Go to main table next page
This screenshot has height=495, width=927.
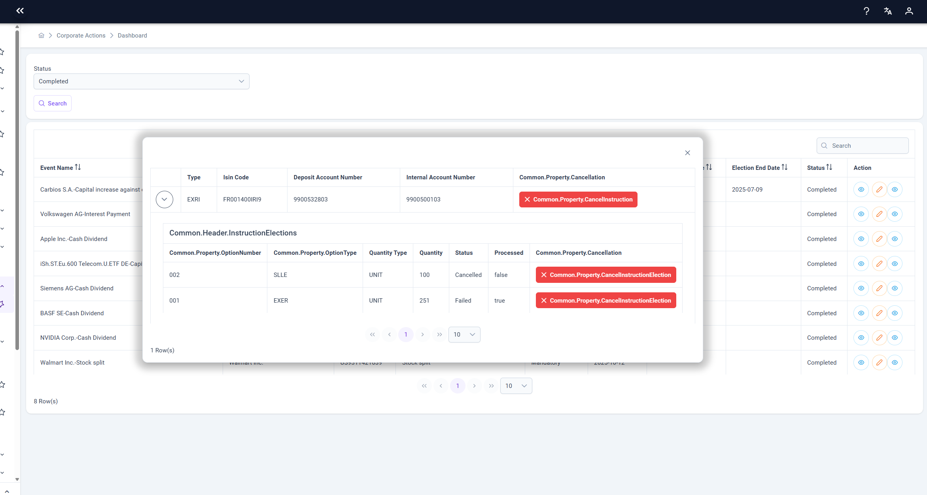(x=474, y=386)
